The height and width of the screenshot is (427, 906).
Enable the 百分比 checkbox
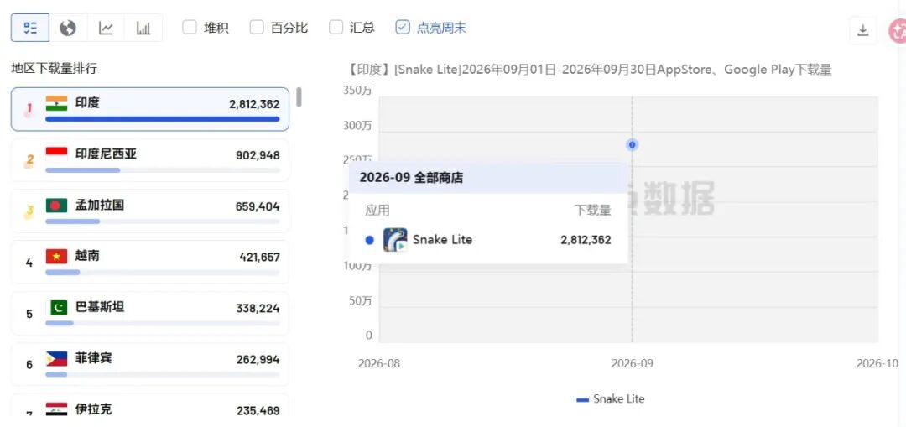[257, 27]
